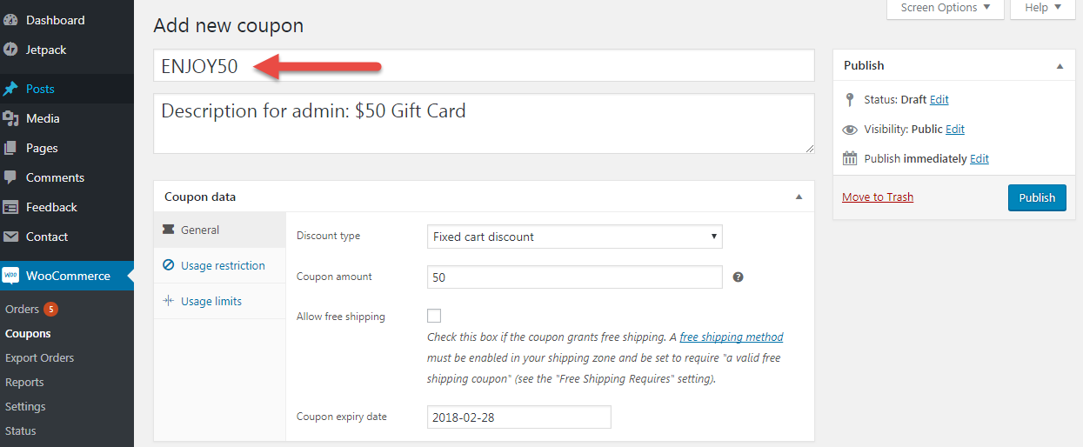The image size is (1083, 447).
Task: Click the Comments bubble icon
Action: pos(10,177)
